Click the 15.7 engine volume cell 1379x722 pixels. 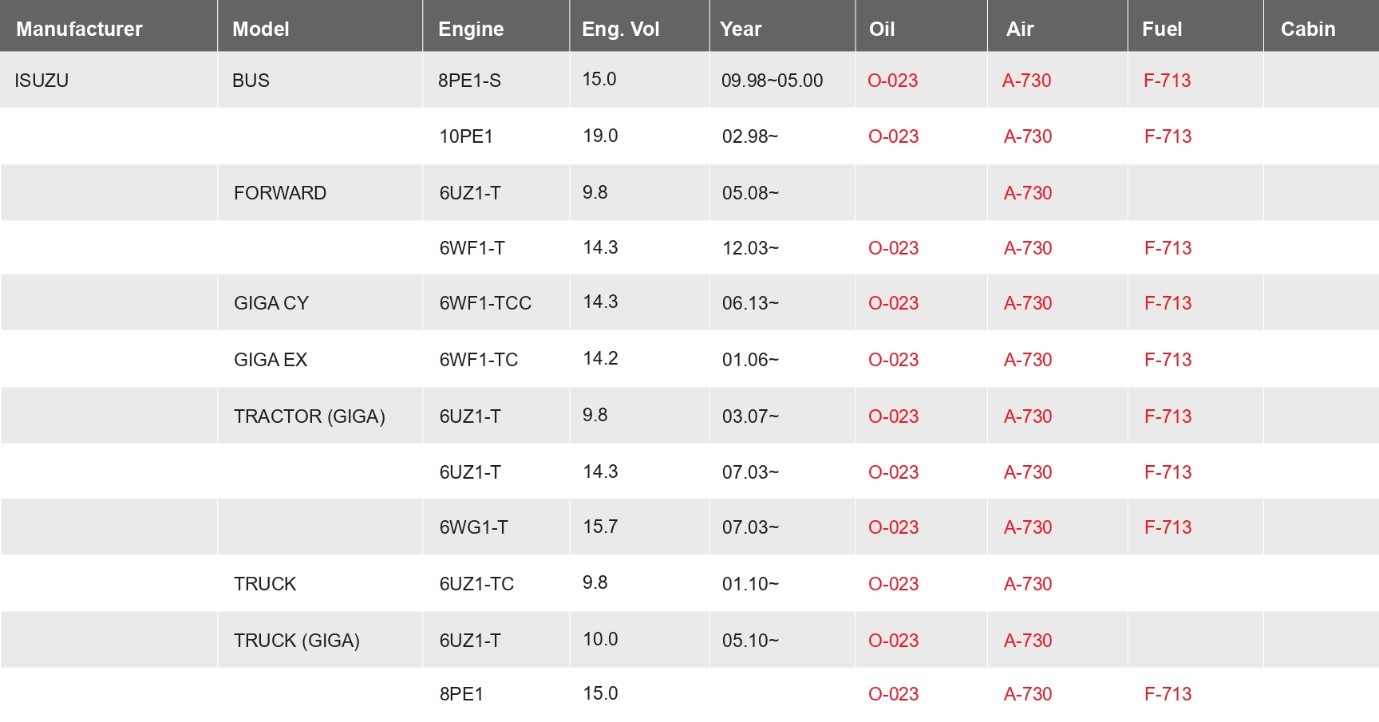[600, 527]
